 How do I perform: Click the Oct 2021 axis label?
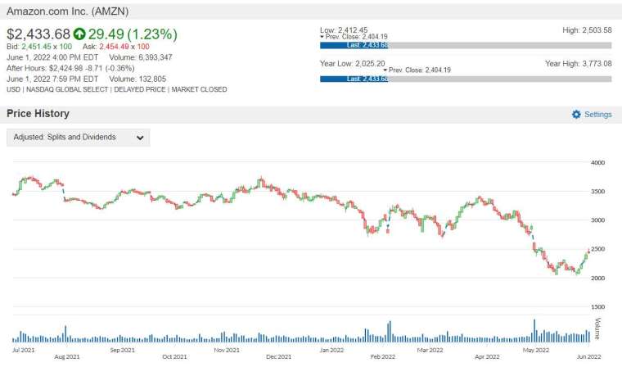point(174,356)
